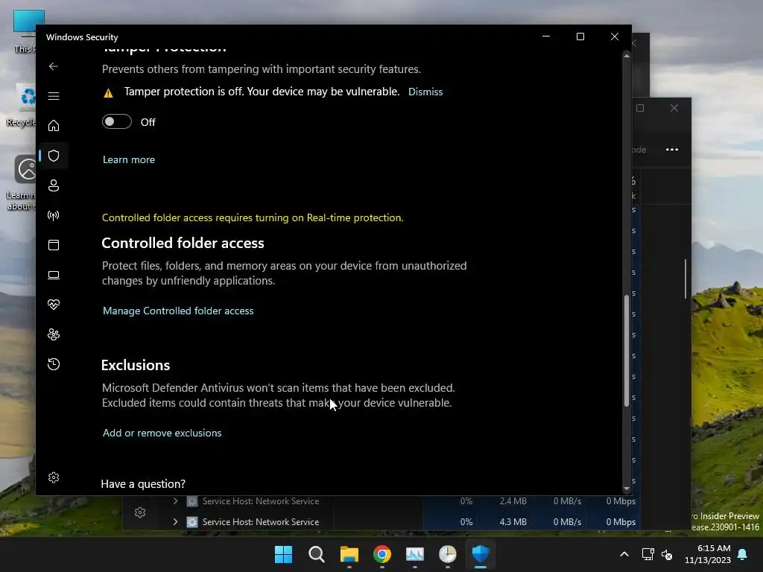This screenshot has width=763, height=572.
Task: Open Windows Security settings gear
Action: [x=54, y=477]
